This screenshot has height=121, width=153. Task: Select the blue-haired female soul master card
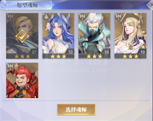coord(58,36)
